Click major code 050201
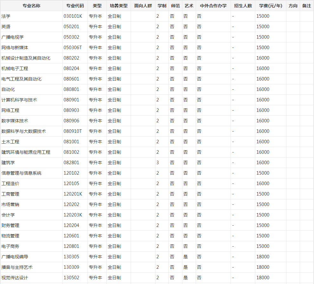314x284 pixels. pyautogui.click(x=71, y=27)
